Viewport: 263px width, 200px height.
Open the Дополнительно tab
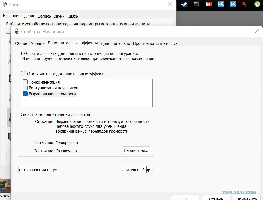(x=115, y=43)
